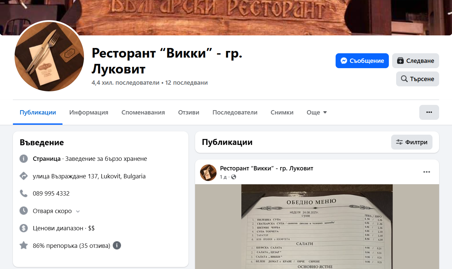Image resolution: width=452 pixels, height=269 pixels.
Task: Expand the Отваря скоро opening hours chevron
Action: (x=78, y=211)
